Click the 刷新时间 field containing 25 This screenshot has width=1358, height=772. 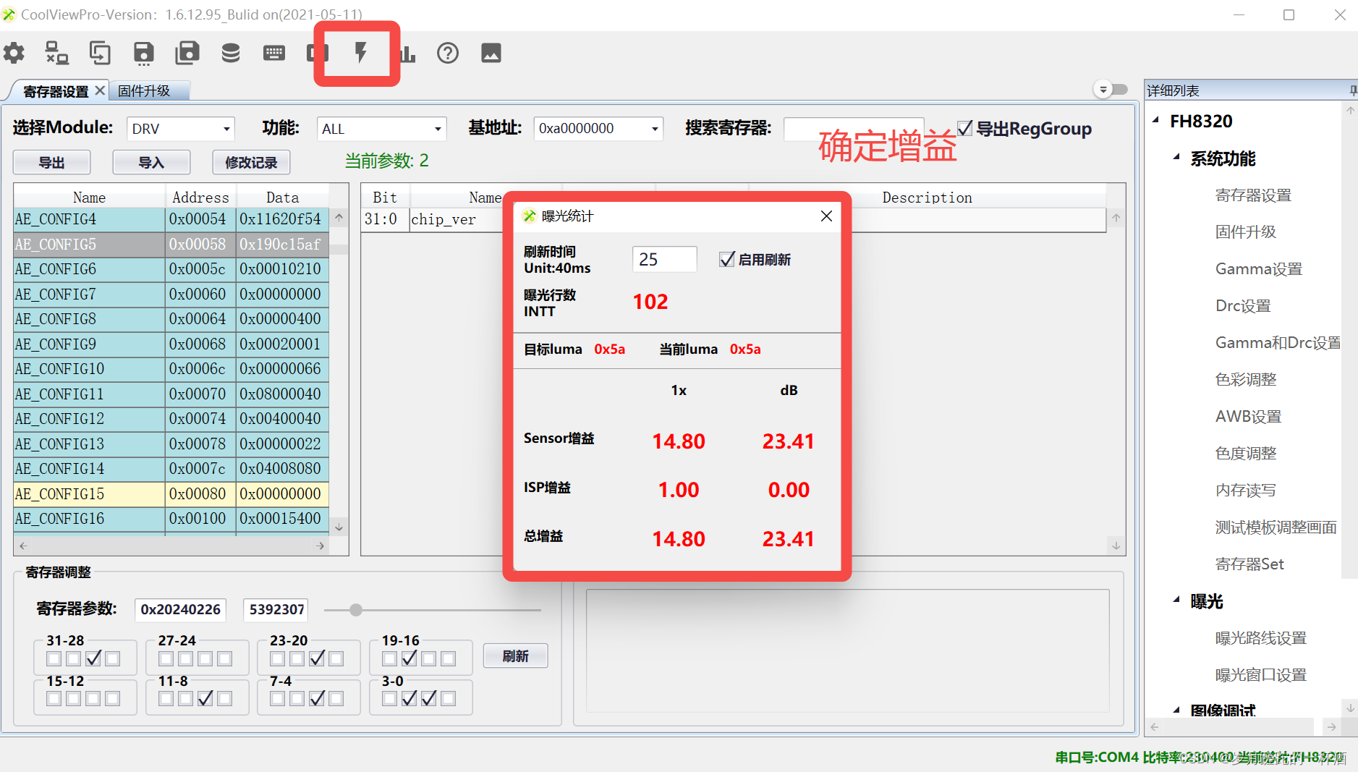664,260
